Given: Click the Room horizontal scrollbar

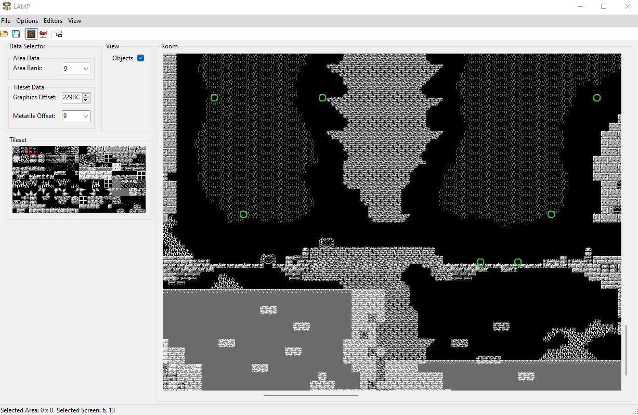Looking at the screenshot, I should [x=311, y=395].
